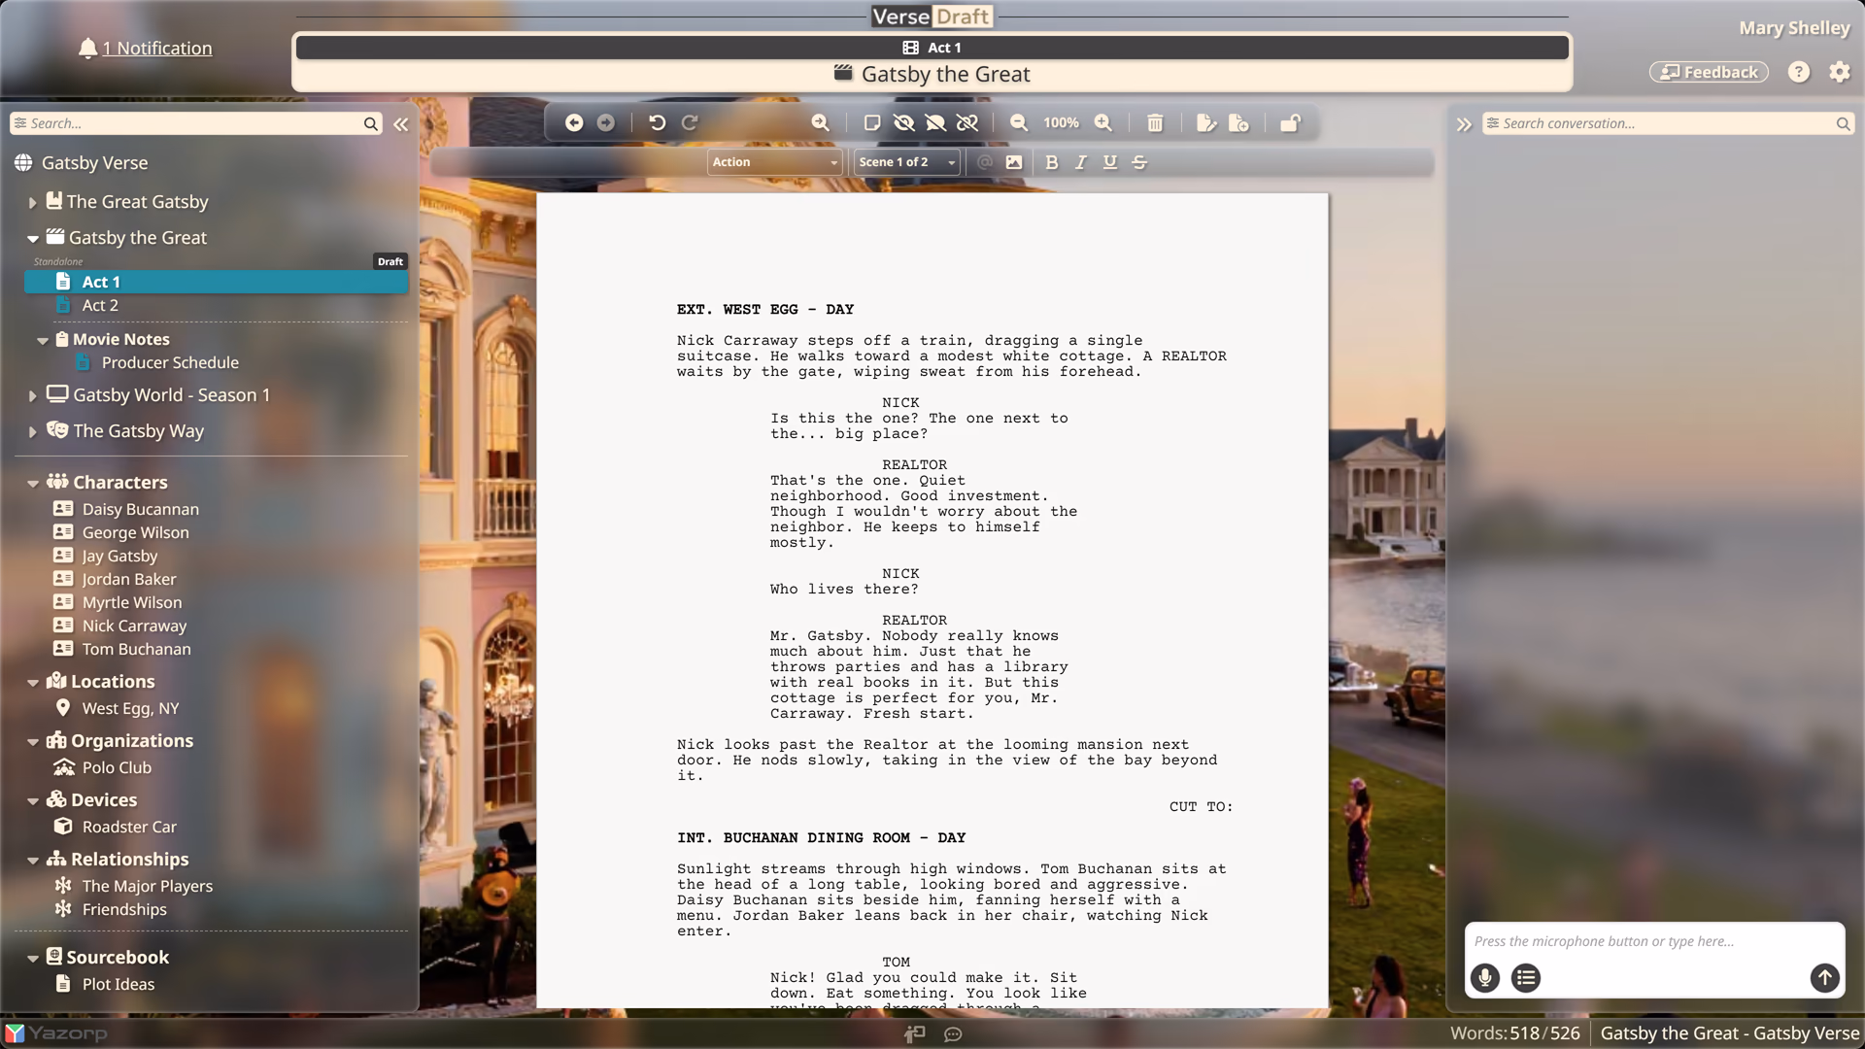Click the microphone button
This screenshot has width=1865, height=1049.
(x=1484, y=977)
